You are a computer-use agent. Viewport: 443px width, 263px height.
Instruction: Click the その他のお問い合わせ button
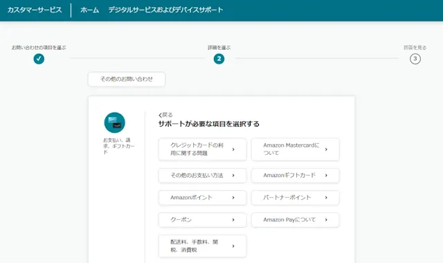pyautogui.click(x=127, y=79)
